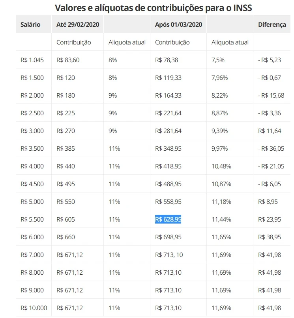This screenshot has width=294, height=318.
Task: Select the Salário column header
Action: 30,24
